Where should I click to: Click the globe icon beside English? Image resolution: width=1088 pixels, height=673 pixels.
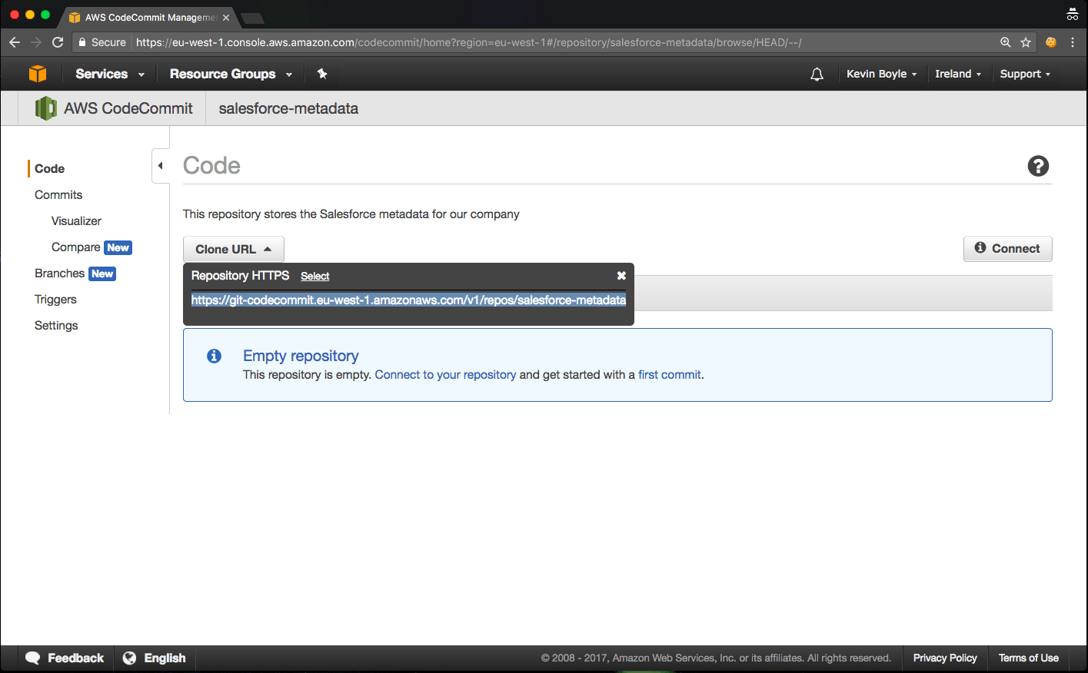(129, 658)
